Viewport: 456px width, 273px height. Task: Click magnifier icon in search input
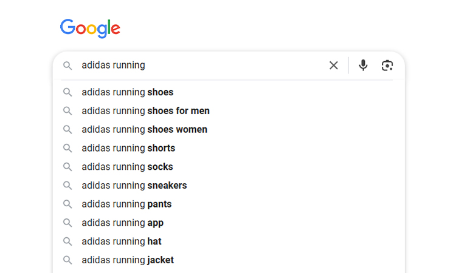tap(67, 66)
